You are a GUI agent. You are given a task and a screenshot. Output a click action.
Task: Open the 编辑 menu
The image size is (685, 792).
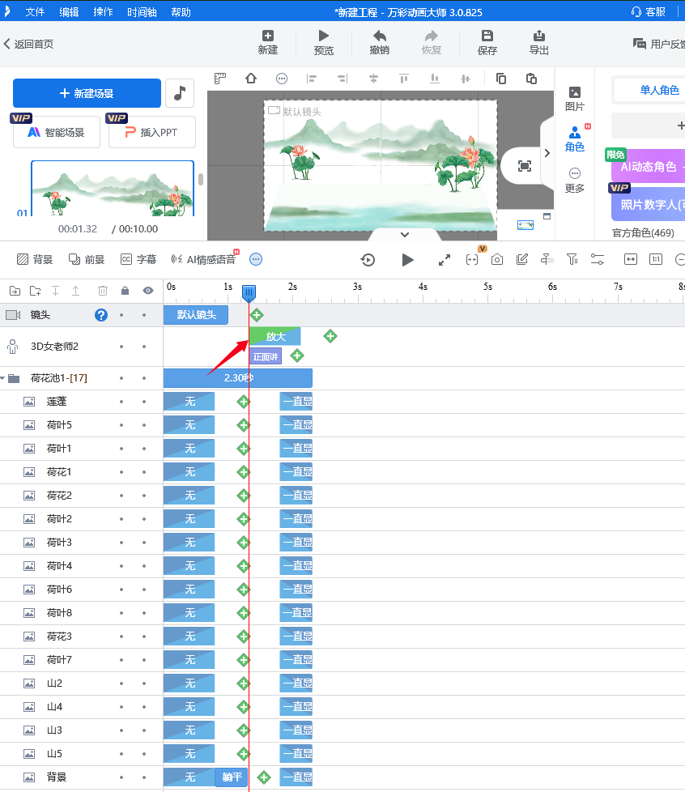pyautogui.click(x=70, y=12)
